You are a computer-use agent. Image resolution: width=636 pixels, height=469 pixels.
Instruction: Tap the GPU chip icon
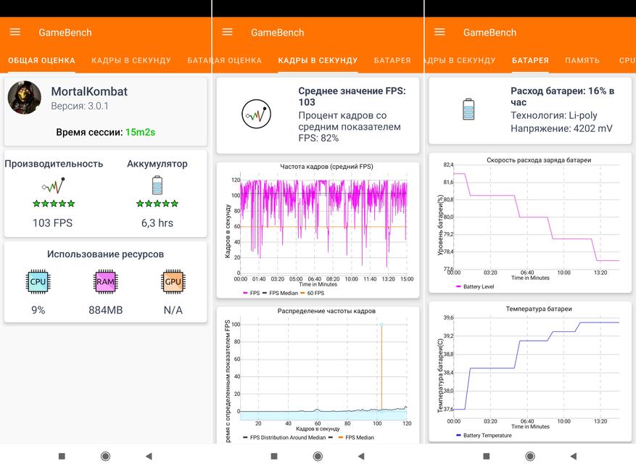click(x=173, y=281)
